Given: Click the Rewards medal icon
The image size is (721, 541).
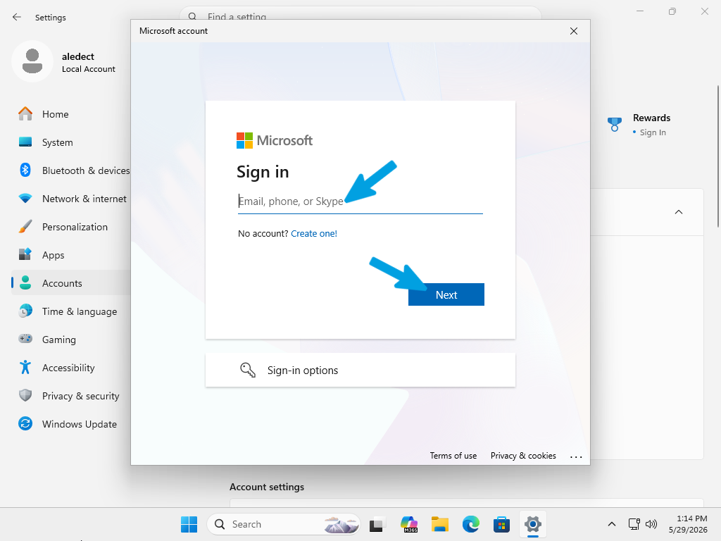Looking at the screenshot, I should click(614, 124).
